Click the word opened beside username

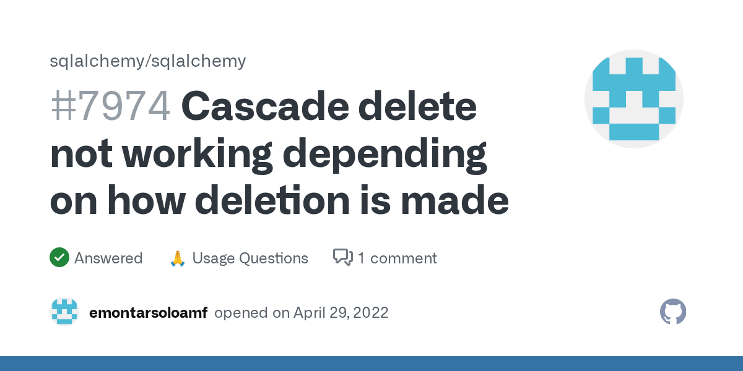[242, 313]
